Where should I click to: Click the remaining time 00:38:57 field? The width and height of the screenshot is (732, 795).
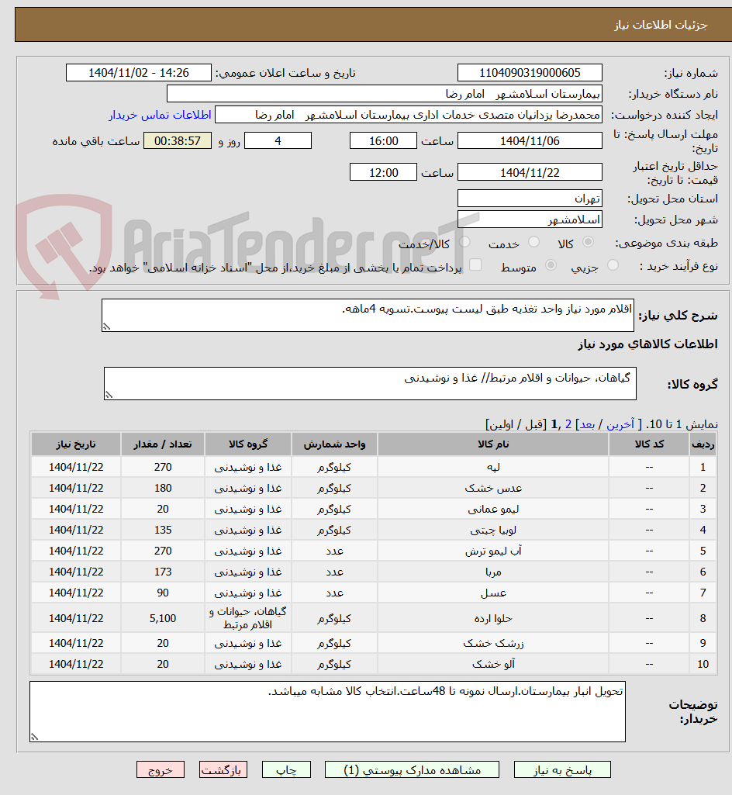click(178, 141)
